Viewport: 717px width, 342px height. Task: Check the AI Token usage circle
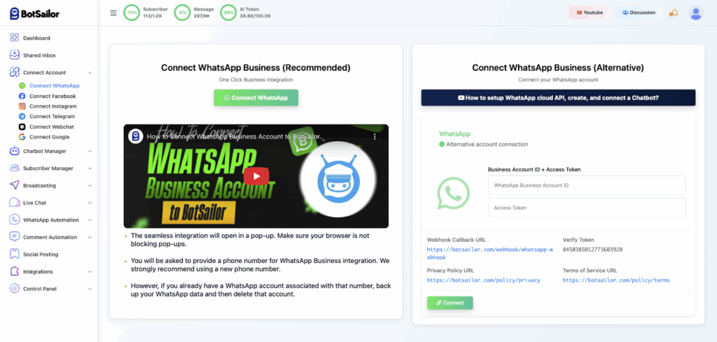coord(228,13)
